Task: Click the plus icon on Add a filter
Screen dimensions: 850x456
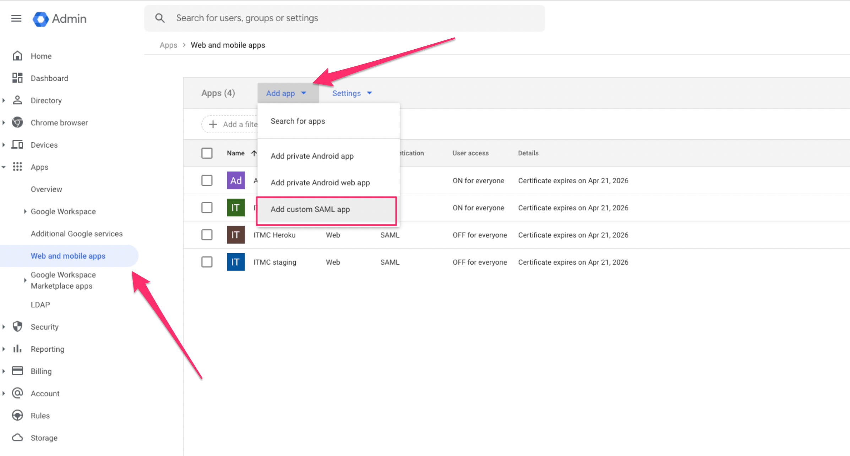Action: click(213, 124)
